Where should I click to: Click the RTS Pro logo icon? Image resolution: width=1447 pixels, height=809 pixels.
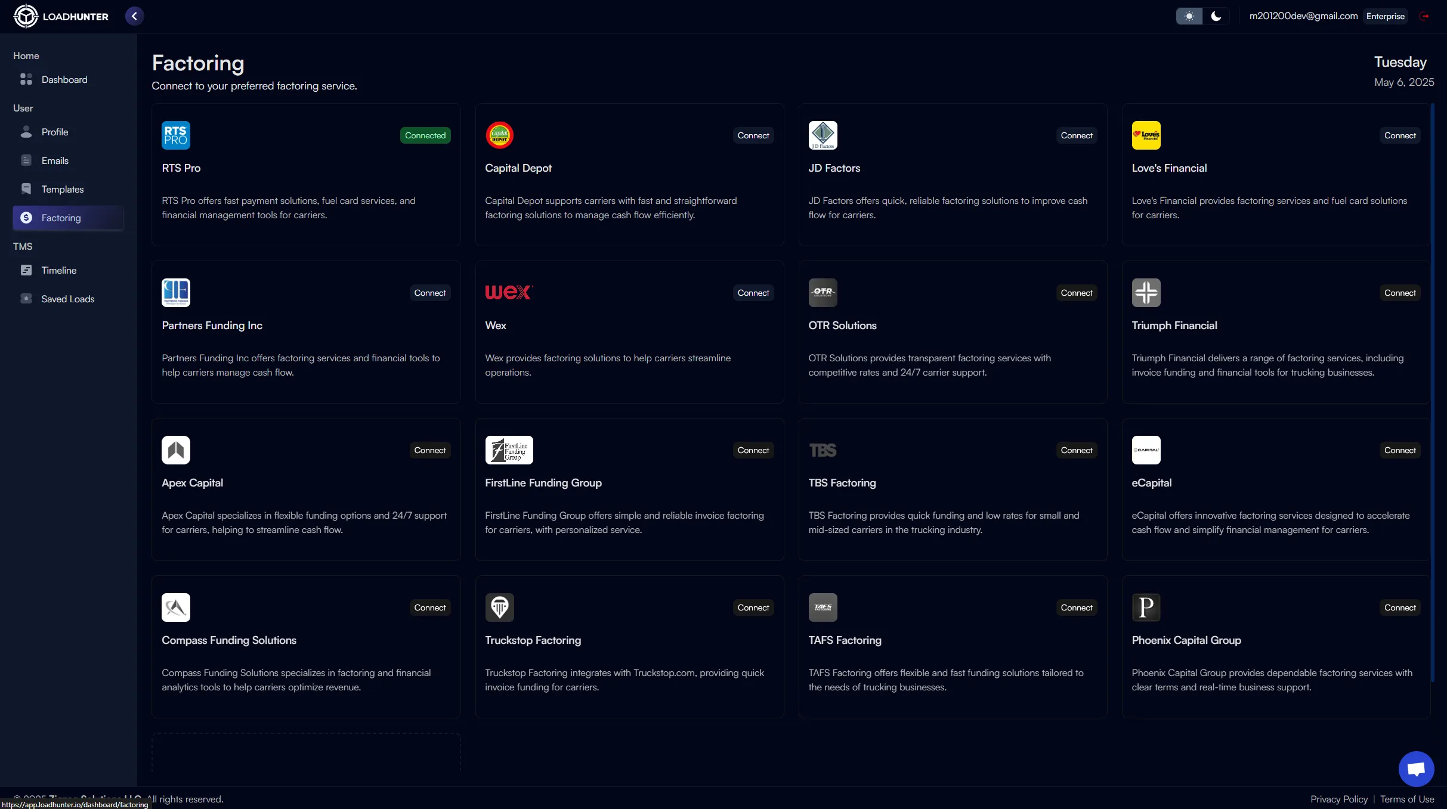pos(175,135)
